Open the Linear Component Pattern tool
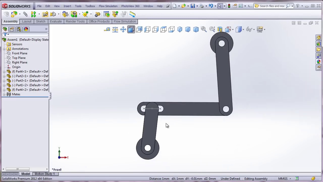Screen dimensions: 323x182 34,14
